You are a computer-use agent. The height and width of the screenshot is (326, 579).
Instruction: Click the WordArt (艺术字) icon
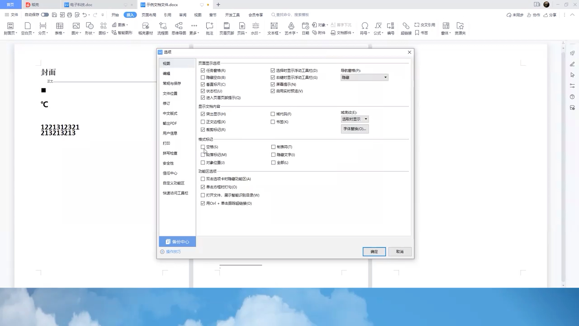coord(291,29)
